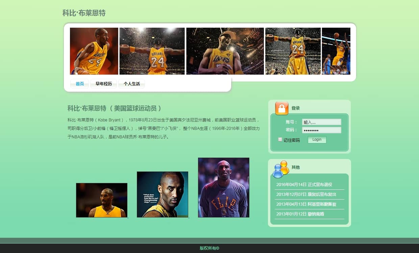The width and height of the screenshot is (419, 253).
Task: Click the first banner photo of Kobe dribbling
Action: (x=94, y=51)
